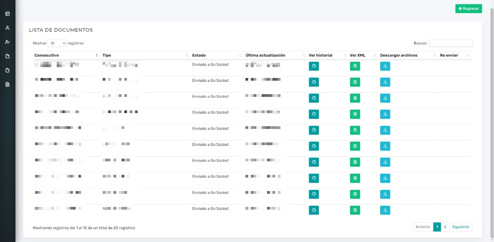Jump to page 2 in pagination
This screenshot has height=242, width=494.
click(x=445, y=227)
